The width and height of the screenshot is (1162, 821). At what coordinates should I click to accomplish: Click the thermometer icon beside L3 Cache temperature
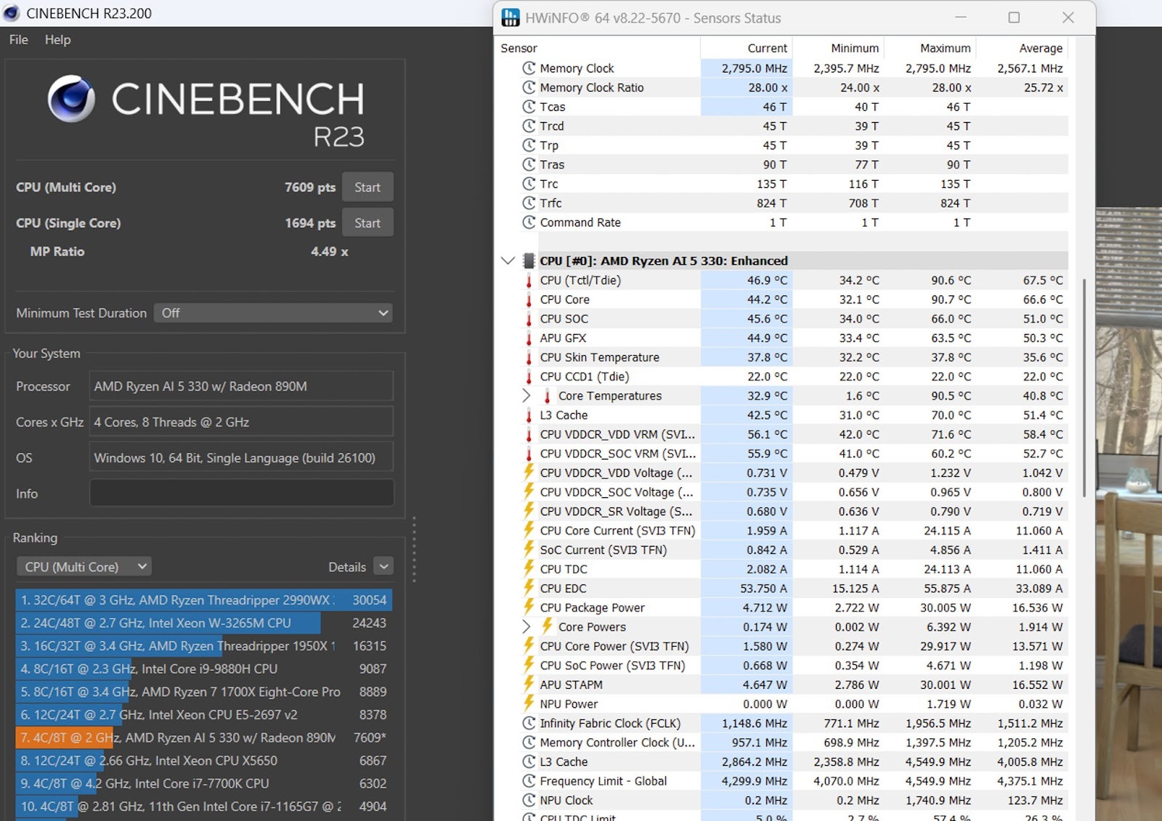(x=529, y=416)
